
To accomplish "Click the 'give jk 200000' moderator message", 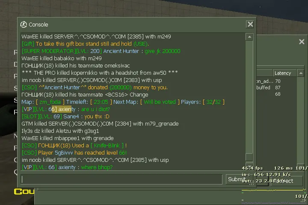I will 163,51.
